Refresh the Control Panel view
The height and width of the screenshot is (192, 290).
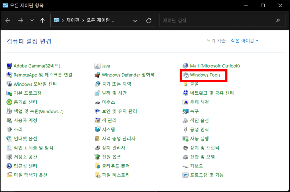[x=149, y=21]
